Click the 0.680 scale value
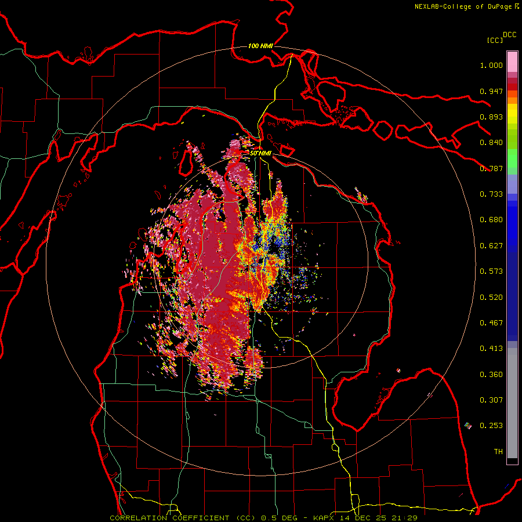Image resolution: width=522 pixels, height=522 pixels. pos(491,220)
